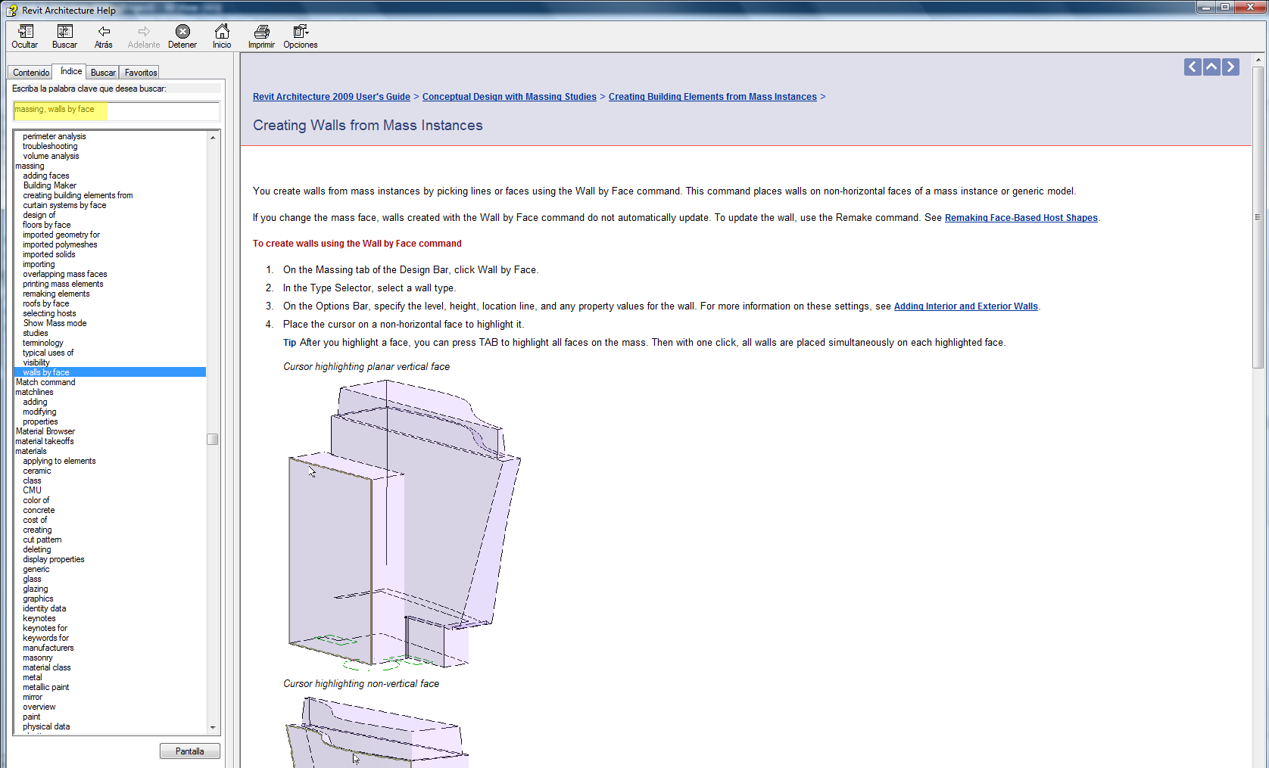
Task: Open Revit Architecture 2009 User's Guide link
Action: [332, 97]
